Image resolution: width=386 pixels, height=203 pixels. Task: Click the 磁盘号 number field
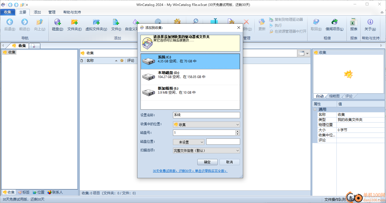coord(204,133)
